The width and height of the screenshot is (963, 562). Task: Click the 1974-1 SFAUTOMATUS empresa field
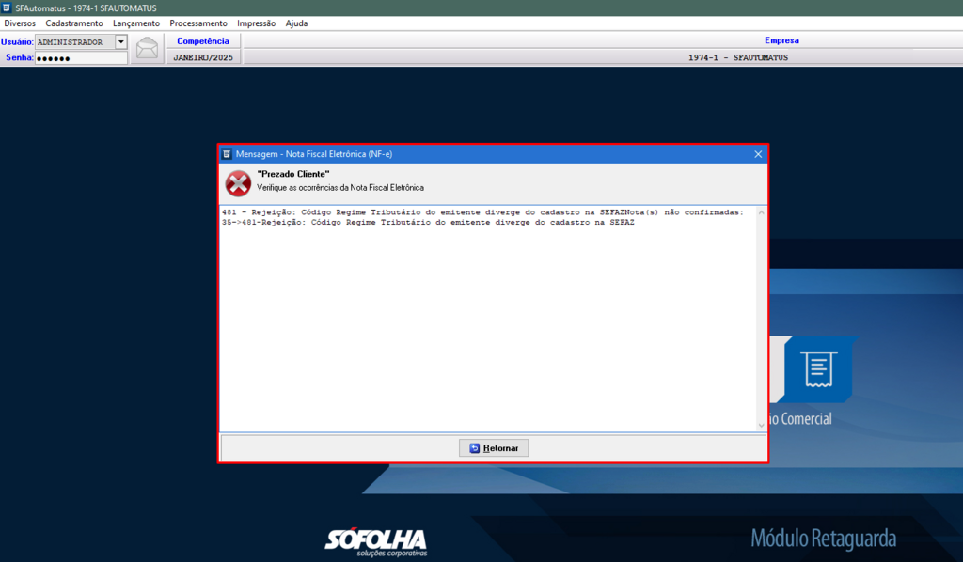click(738, 57)
